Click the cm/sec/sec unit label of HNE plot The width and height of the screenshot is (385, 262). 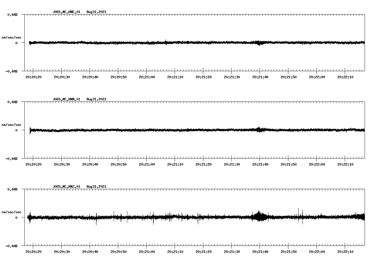coord(12,37)
